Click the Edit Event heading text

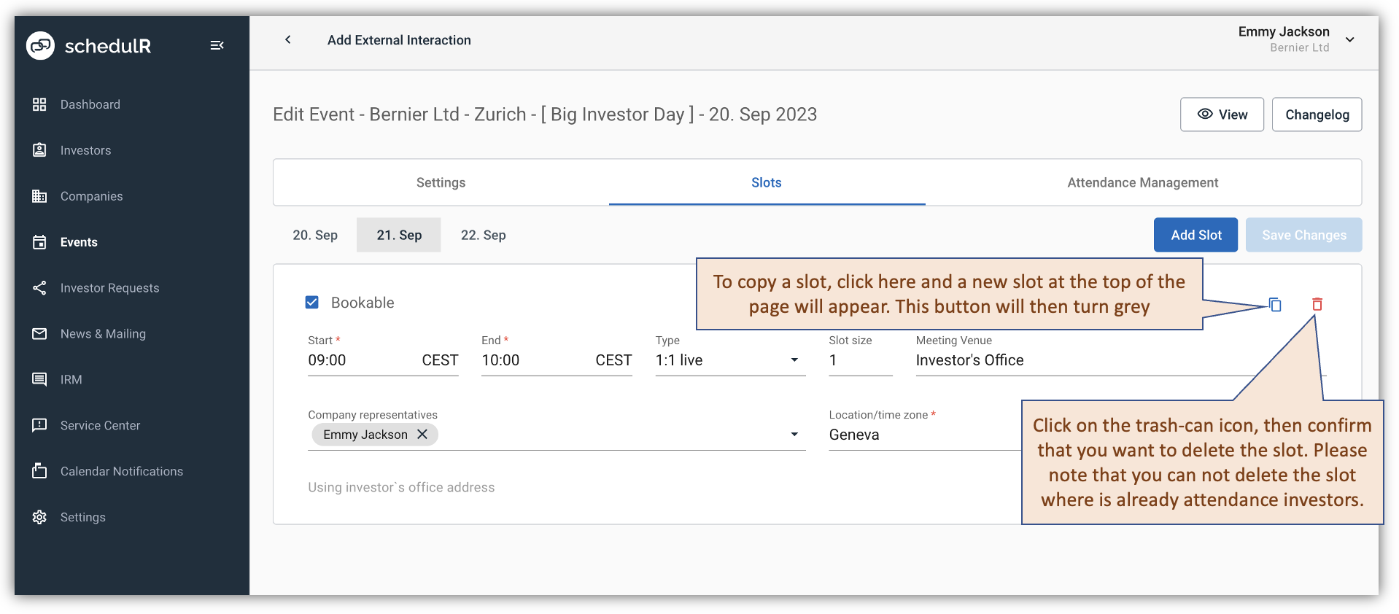tap(545, 114)
